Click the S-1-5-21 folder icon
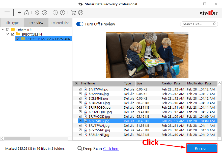222x156 pixels. 23,39
